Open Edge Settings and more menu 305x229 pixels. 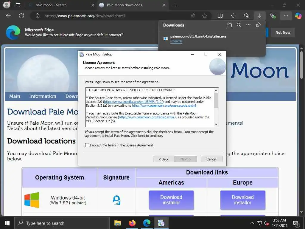click(286, 16)
